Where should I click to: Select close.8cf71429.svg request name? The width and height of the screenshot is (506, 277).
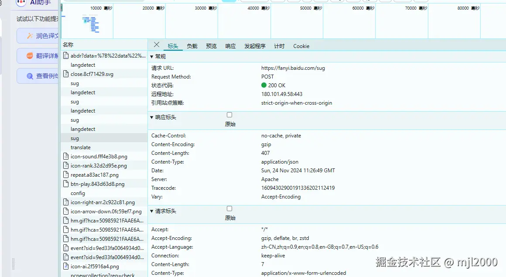(92, 74)
